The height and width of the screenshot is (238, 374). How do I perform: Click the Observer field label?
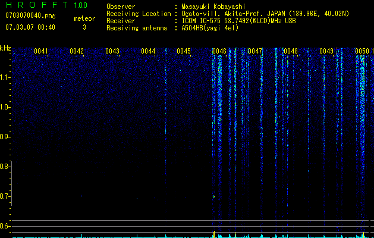[x=121, y=7]
